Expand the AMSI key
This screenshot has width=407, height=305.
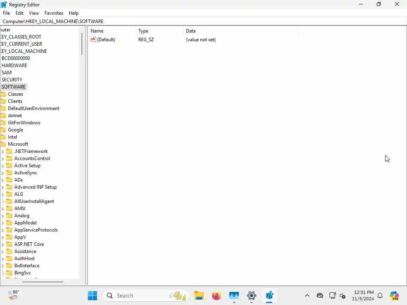[x=3, y=208]
